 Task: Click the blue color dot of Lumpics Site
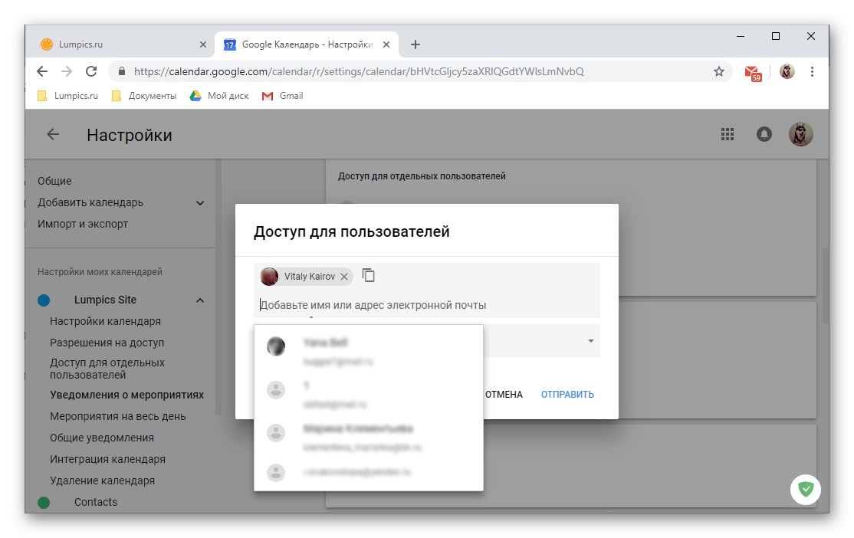tap(44, 300)
